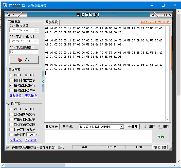Click the 清除接收 link
The width and height of the screenshot is (181, 168).
(x=31, y=96)
